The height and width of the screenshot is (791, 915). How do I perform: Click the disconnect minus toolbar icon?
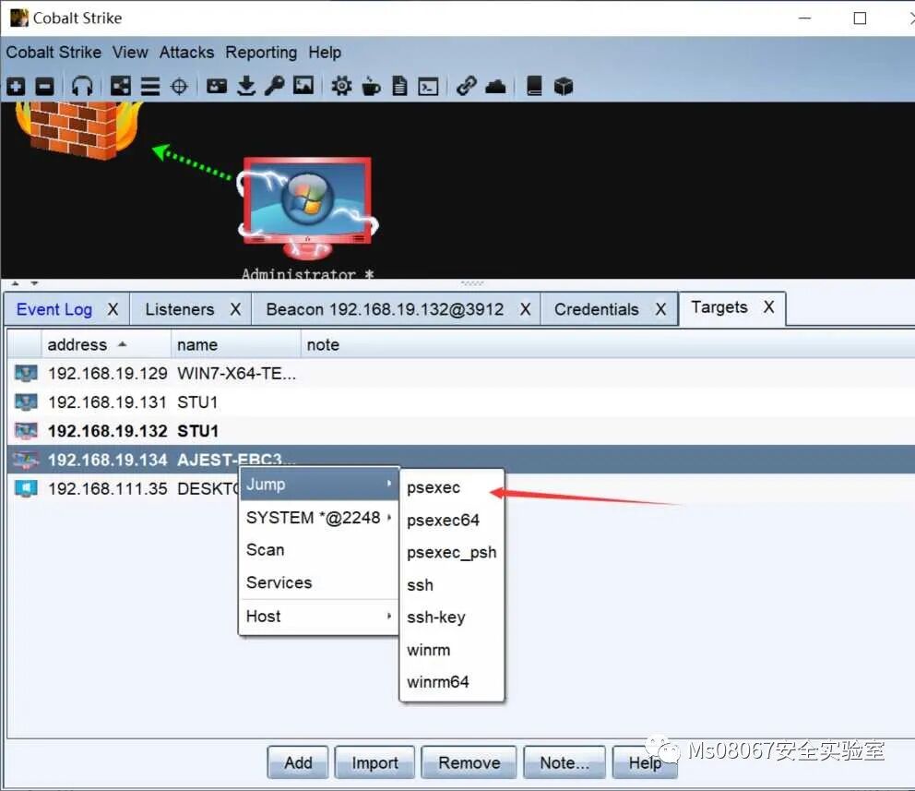click(44, 87)
